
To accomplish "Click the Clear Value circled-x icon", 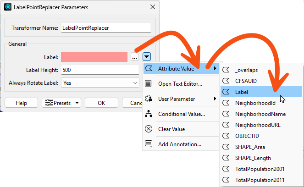I will pyautogui.click(x=149, y=129).
